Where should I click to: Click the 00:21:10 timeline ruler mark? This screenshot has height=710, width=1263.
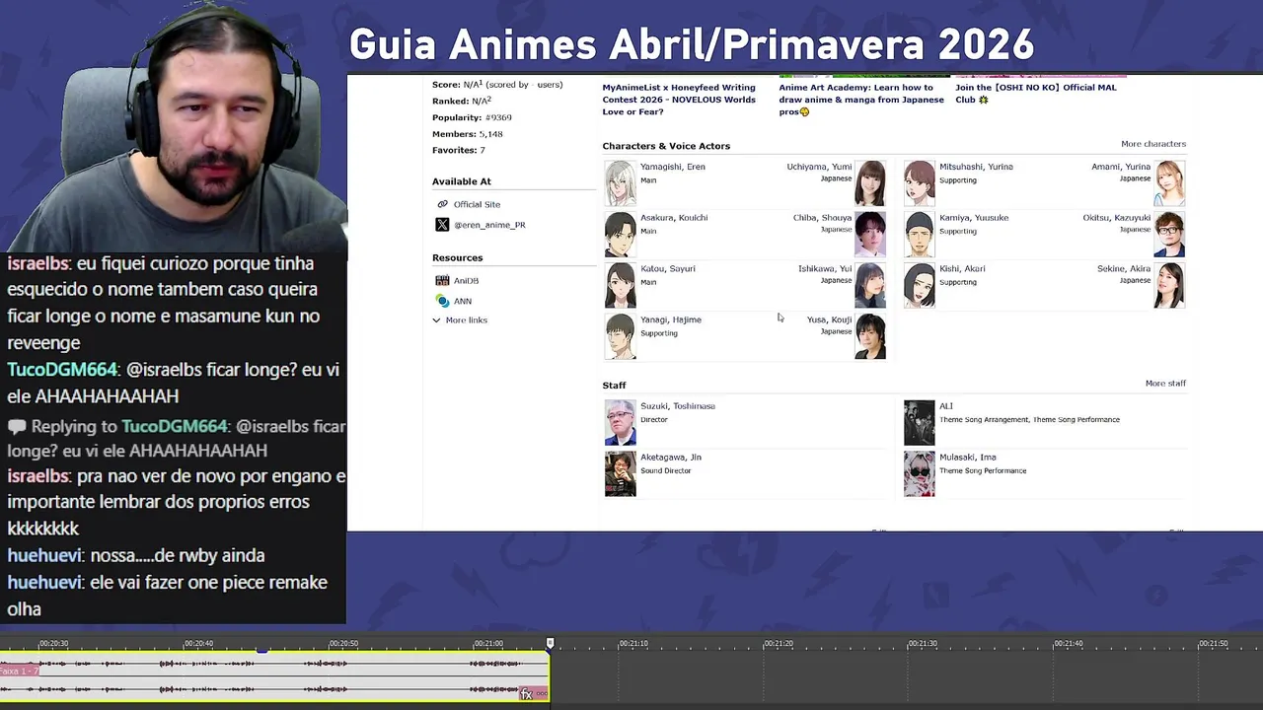click(x=633, y=644)
